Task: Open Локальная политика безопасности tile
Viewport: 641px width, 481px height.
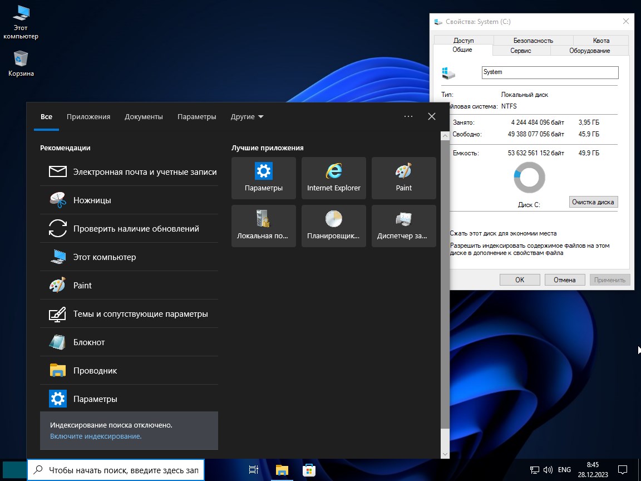Action: point(263,225)
